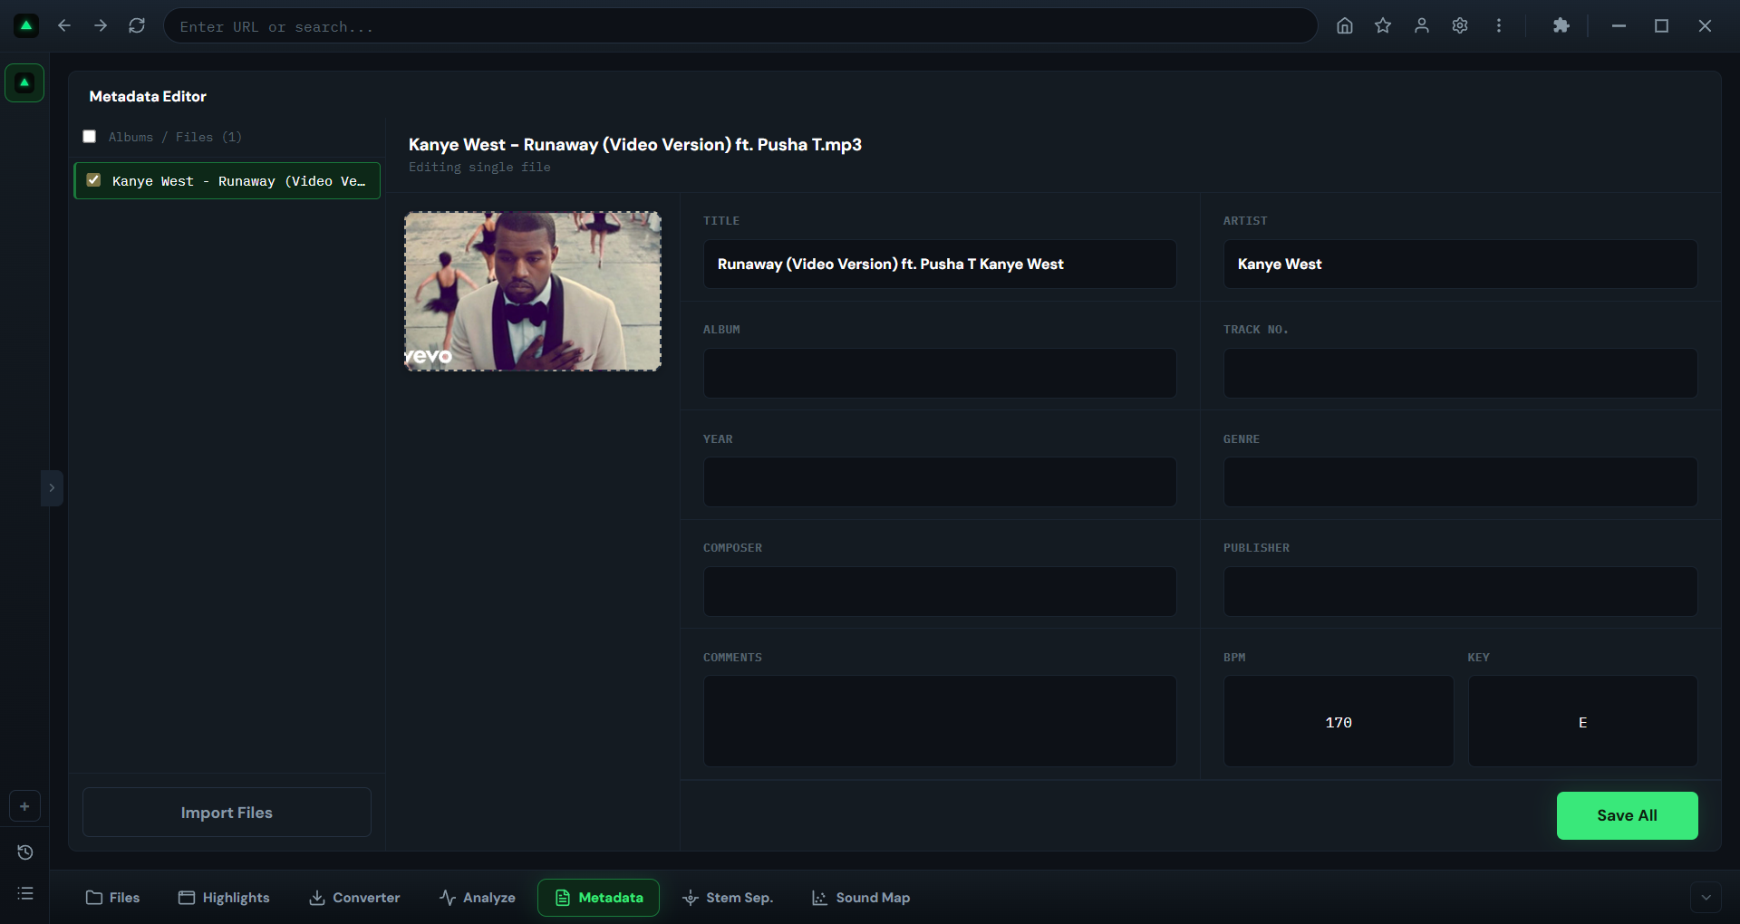Click the Publisher input field
The height and width of the screenshot is (924, 1740).
coord(1460,592)
